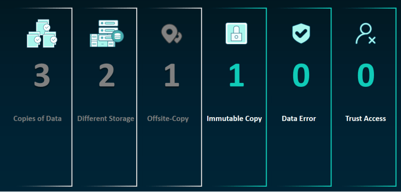
Task: Click the "Immutable Copy" label
Action: [234, 119]
